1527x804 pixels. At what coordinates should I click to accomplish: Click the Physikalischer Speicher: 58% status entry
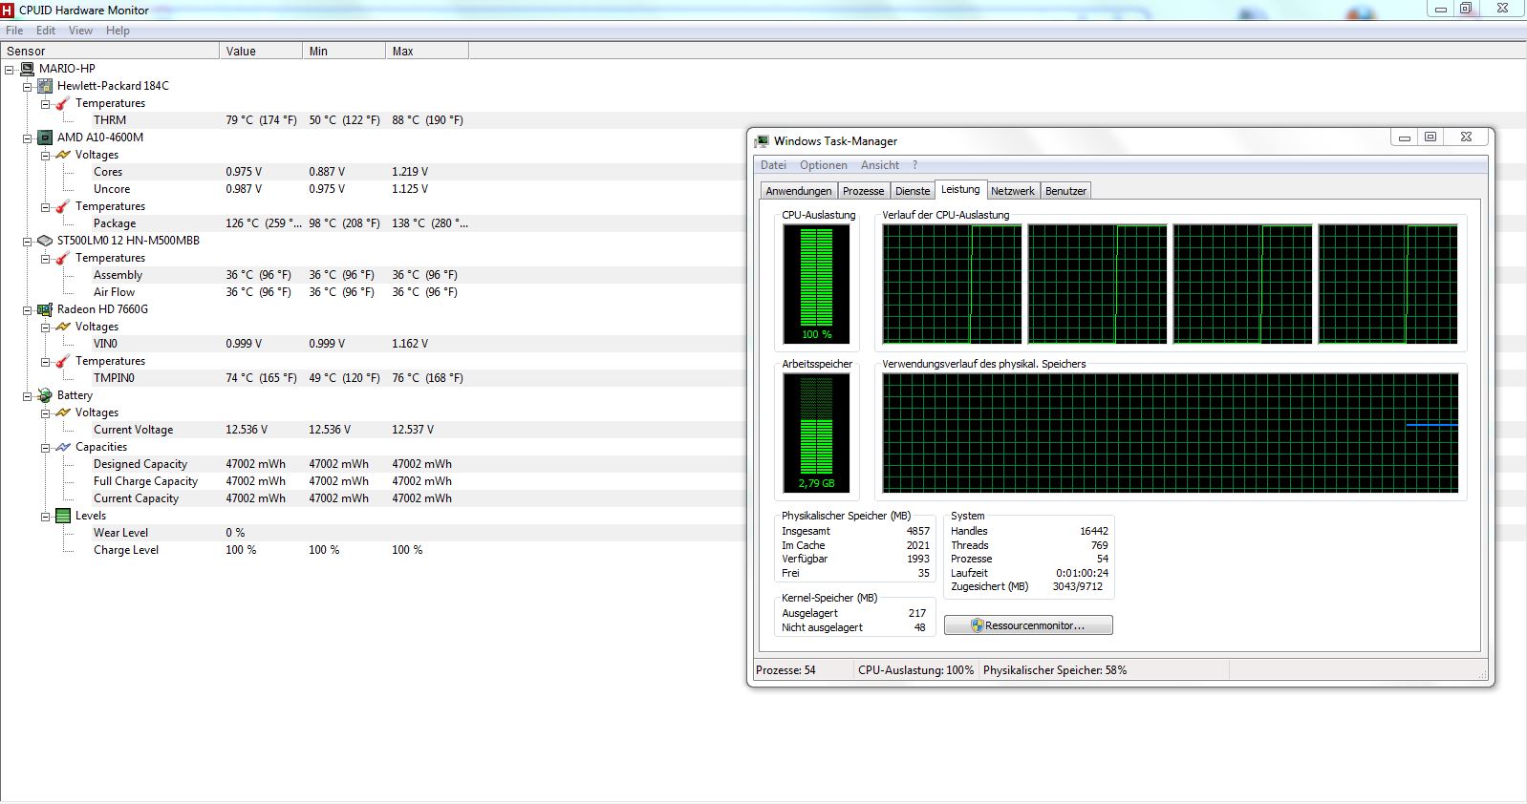[x=1055, y=670]
